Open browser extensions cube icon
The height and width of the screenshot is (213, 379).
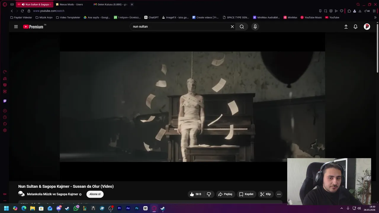coord(349,11)
